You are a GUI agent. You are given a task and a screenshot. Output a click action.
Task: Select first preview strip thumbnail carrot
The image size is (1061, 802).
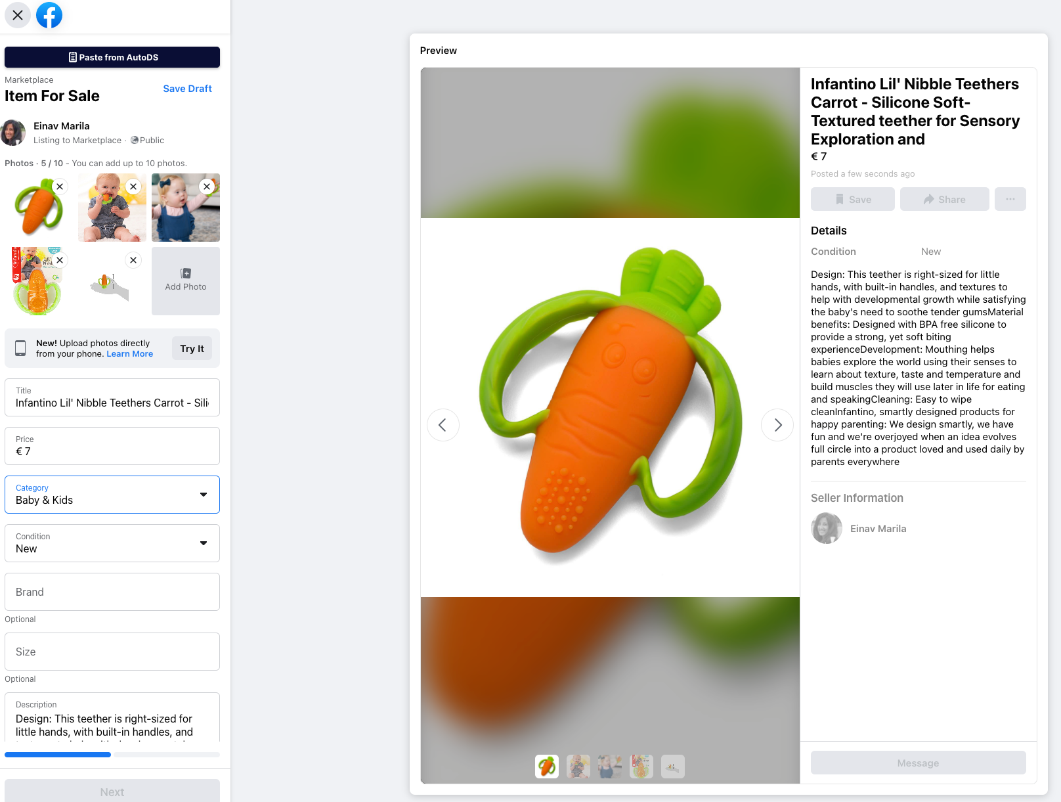pyautogui.click(x=547, y=767)
